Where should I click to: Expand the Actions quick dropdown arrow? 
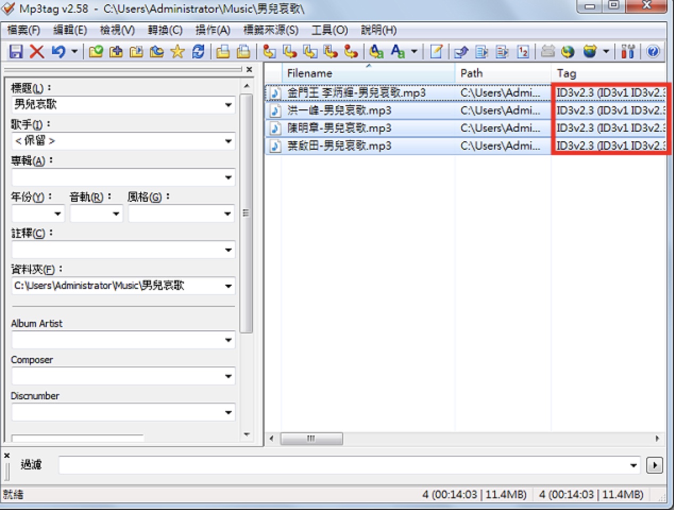(414, 52)
